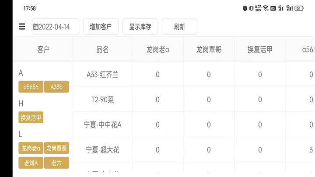Tap the battery indicator showing 51
Screen dimensions: 315x177
299,8
